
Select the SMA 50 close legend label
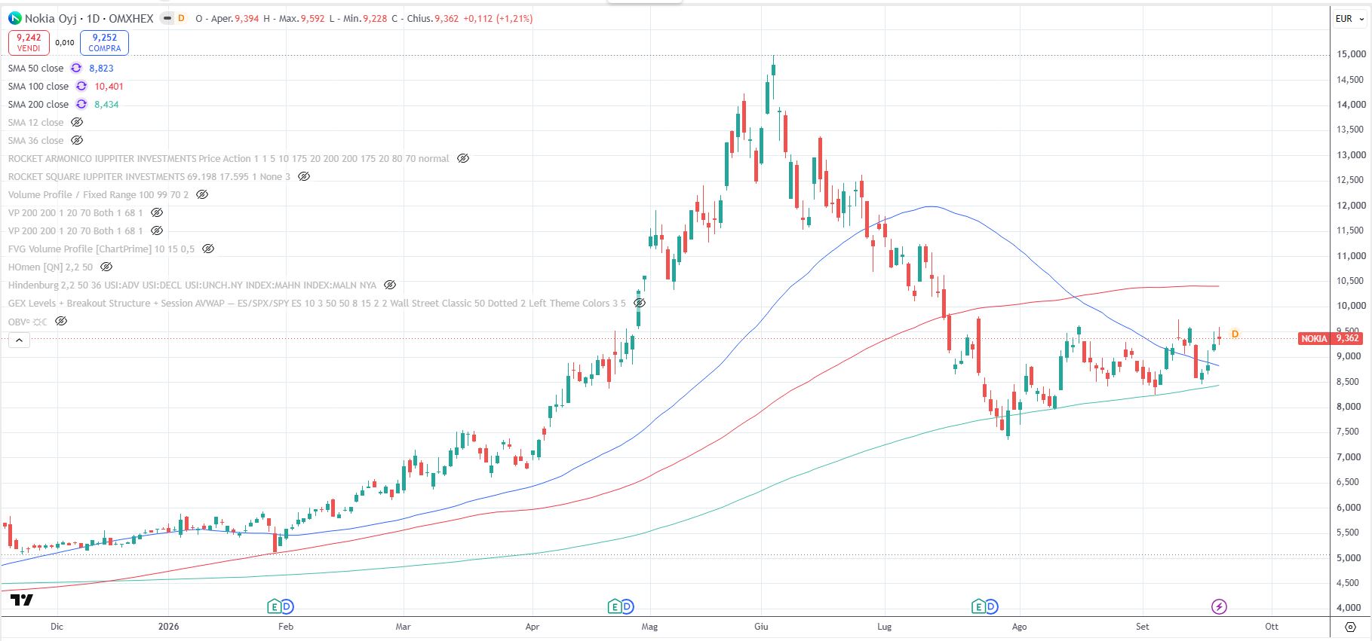point(35,68)
